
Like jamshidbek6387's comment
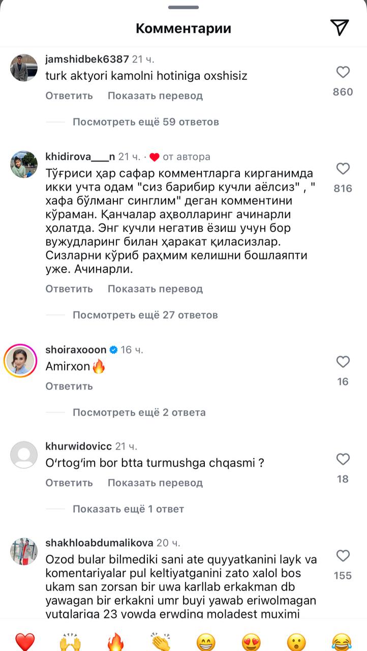(x=343, y=72)
